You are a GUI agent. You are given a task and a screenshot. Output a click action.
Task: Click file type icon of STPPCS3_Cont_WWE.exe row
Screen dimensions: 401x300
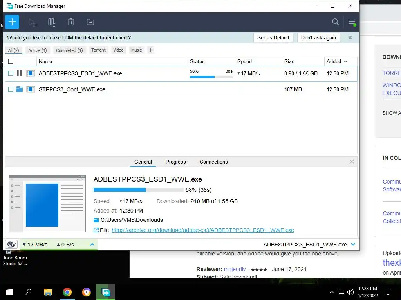pos(31,89)
